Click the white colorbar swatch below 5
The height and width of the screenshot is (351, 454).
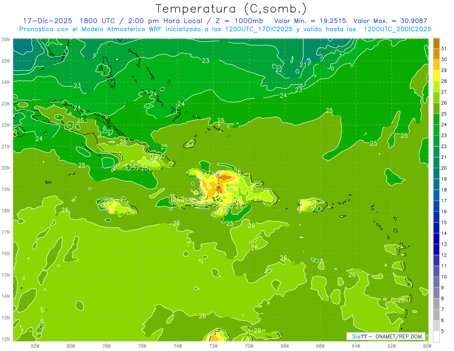(436, 336)
